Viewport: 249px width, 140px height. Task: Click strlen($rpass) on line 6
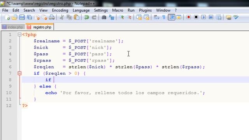click(182, 67)
